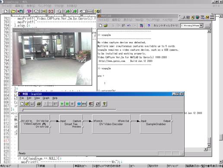Image resolution: width=223 pixels, height=168 pixels.
Task: Open the View menu in GraphEdit
Action: tap(37, 98)
